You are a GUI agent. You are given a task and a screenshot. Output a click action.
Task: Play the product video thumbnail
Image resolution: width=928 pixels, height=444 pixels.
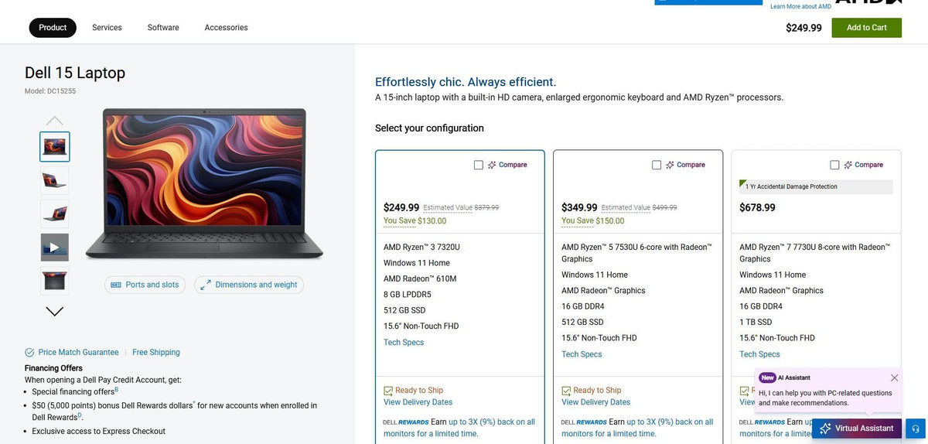[x=54, y=248]
